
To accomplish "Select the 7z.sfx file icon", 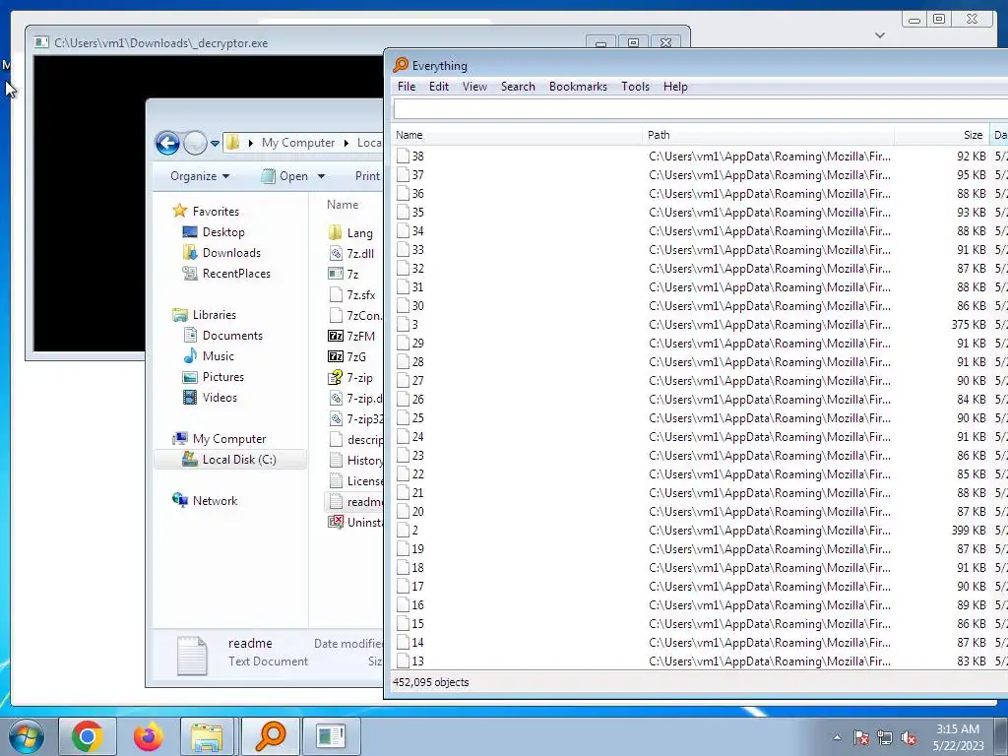I will 335,294.
